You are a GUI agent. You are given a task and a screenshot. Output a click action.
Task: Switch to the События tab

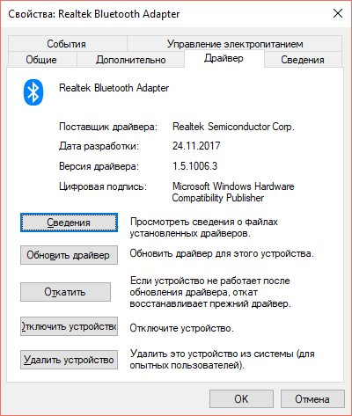68,44
